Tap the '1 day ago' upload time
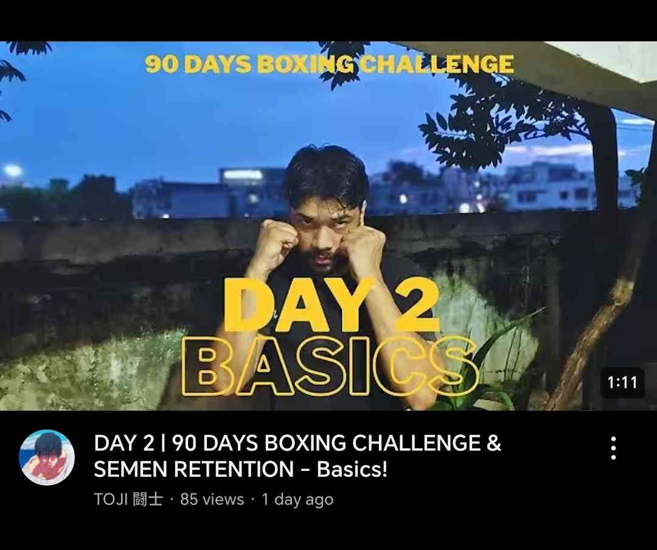The height and width of the screenshot is (550, 657). (x=297, y=500)
